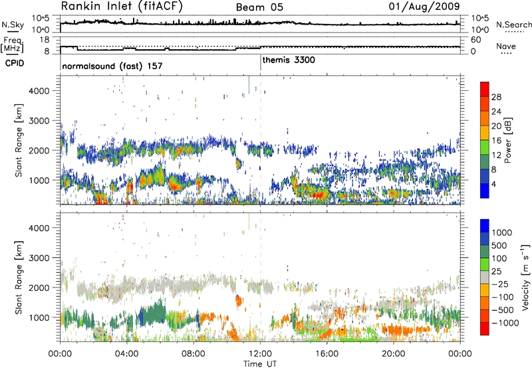The height and width of the screenshot is (368, 532).
Task: Click the 'CPID' row label
Action: coord(15,63)
